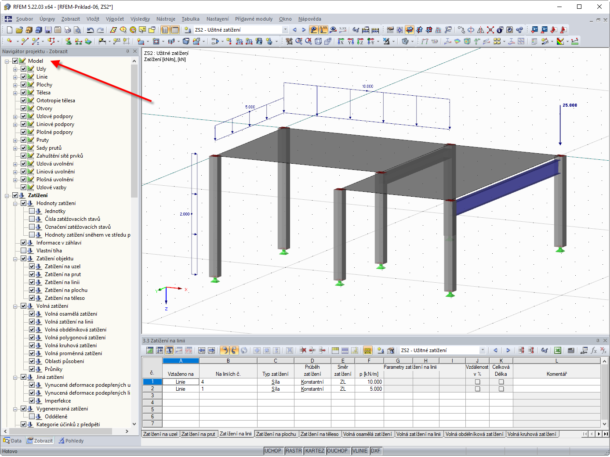Click the colored results panel icon
Image resolution: width=610 pixels, height=457 pixels.
click(x=560, y=41)
